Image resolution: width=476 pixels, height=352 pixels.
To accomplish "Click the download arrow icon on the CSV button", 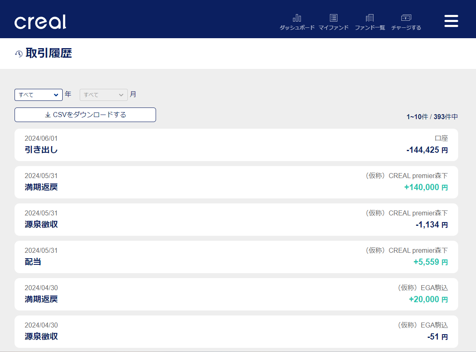I will (48, 115).
